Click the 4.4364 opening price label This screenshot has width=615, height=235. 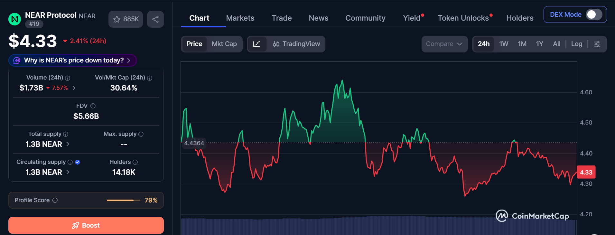point(194,143)
